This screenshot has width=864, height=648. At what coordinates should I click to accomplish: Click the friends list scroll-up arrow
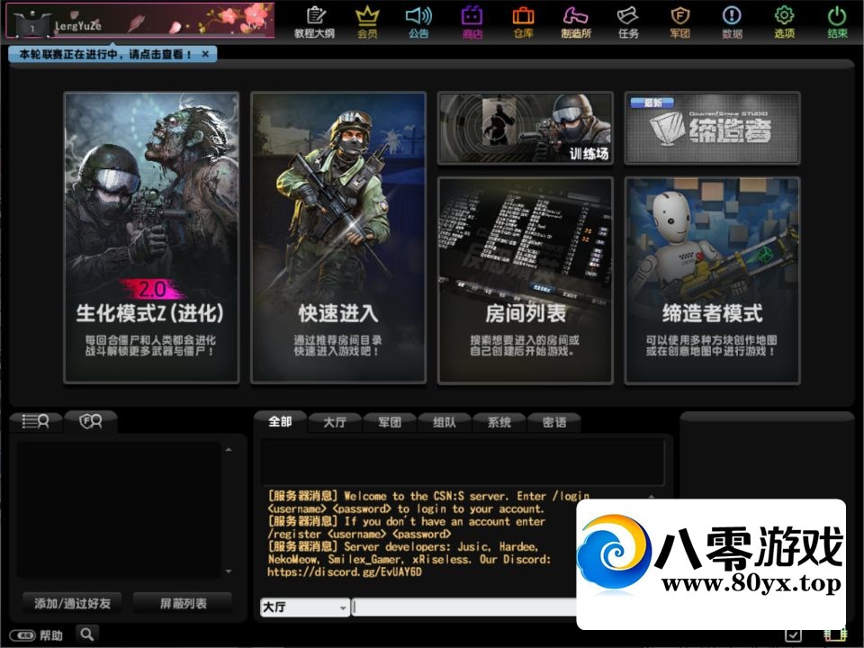pyautogui.click(x=229, y=450)
